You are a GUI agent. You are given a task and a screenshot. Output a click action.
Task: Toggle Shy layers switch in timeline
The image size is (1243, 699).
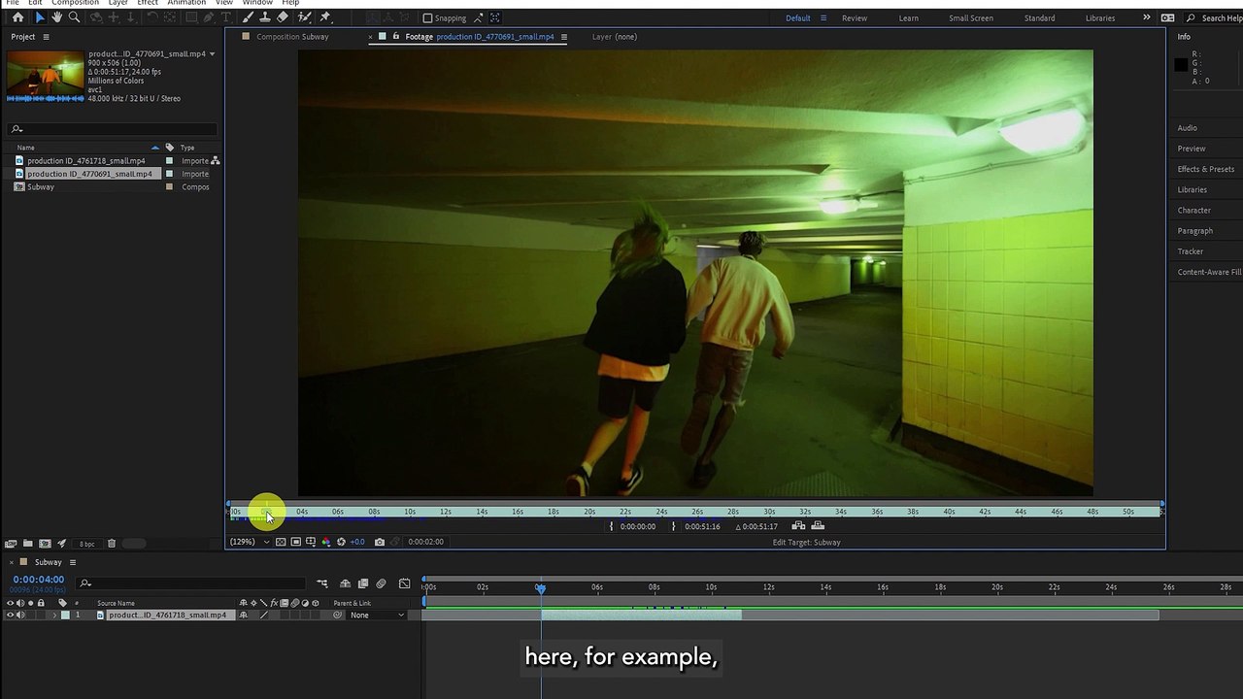click(345, 583)
